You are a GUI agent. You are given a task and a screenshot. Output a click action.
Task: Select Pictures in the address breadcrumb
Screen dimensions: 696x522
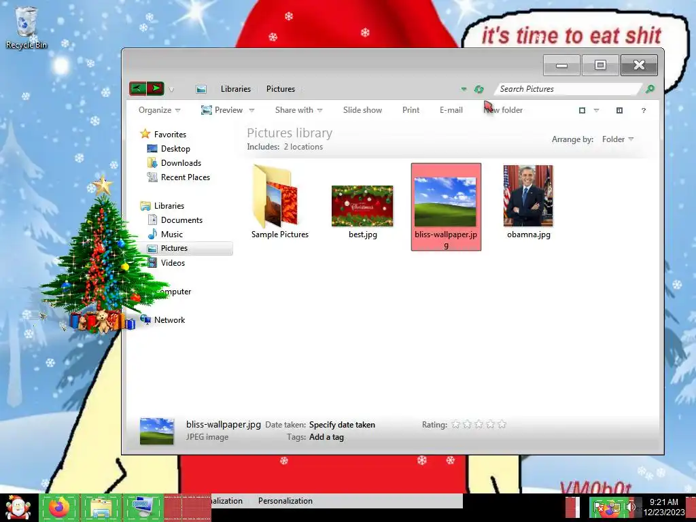tap(281, 89)
